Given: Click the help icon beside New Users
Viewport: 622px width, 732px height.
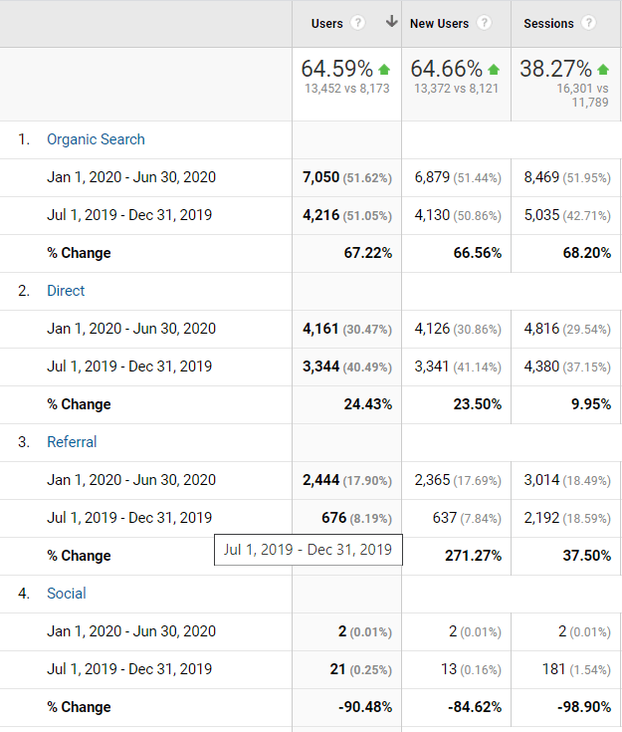Looking at the screenshot, I should coord(484,23).
